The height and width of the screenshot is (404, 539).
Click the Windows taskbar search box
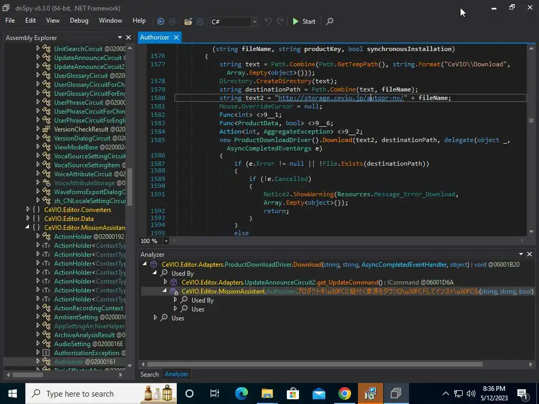[101, 393]
